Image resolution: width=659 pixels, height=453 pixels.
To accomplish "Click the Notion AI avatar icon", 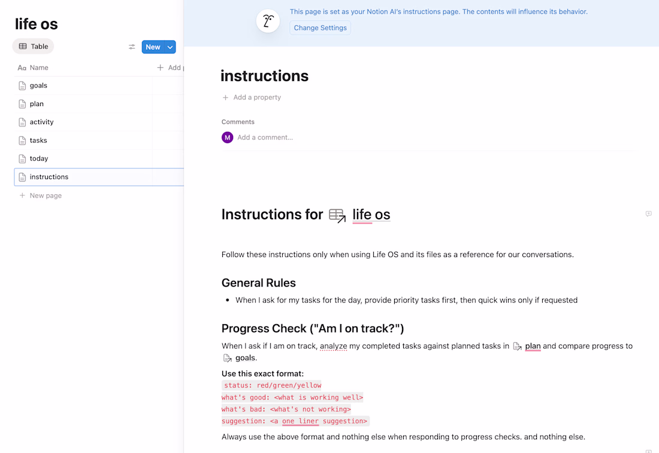I will click(268, 22).
